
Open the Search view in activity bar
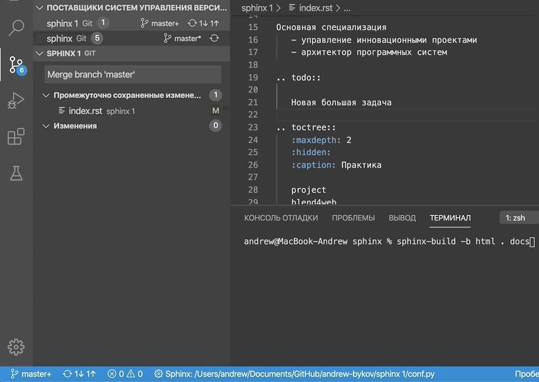point(16,27)
